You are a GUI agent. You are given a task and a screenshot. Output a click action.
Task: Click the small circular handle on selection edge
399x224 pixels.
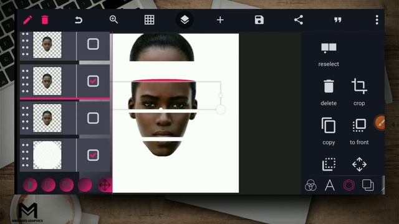tap(221, 96)
